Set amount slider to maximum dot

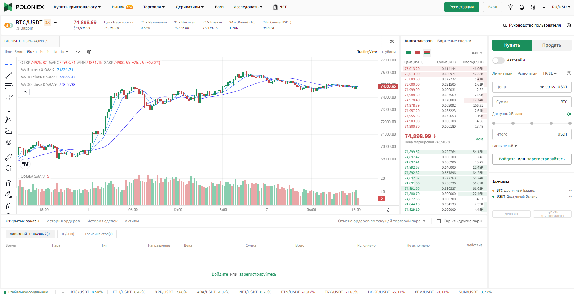pyautogui.click(x=570, y=123)
